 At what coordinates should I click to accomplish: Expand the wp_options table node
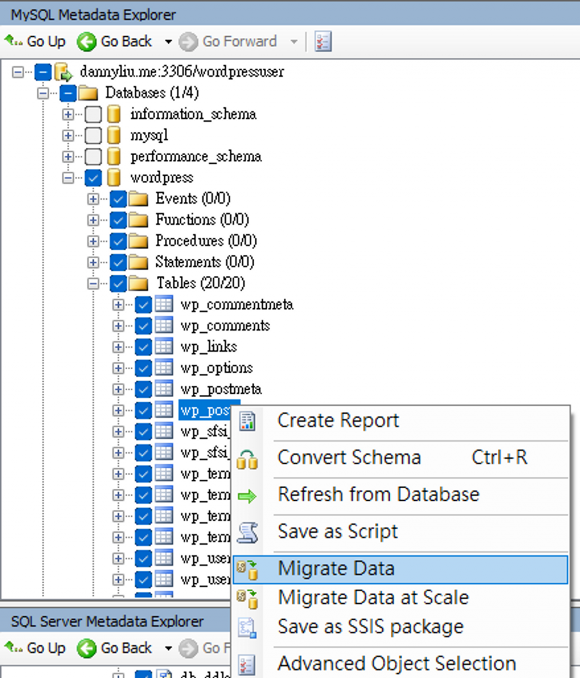(x=118, y=368)
